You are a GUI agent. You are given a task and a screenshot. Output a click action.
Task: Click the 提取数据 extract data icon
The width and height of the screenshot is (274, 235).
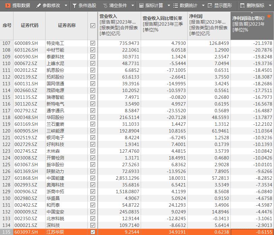tap(8, 6)
